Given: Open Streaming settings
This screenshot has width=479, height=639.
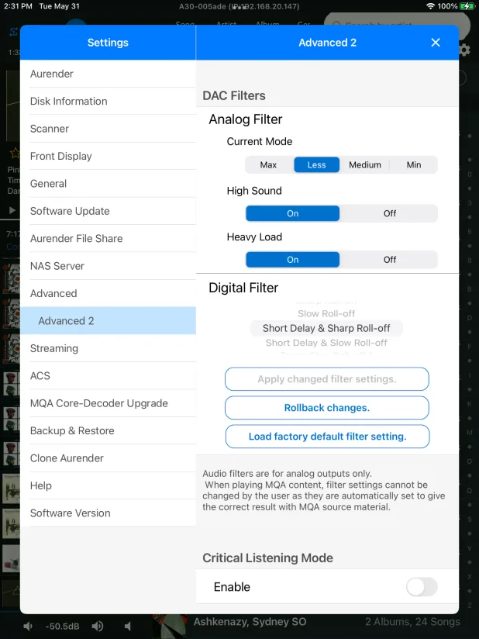Looking at the screenshot, I should coord(108,348).
